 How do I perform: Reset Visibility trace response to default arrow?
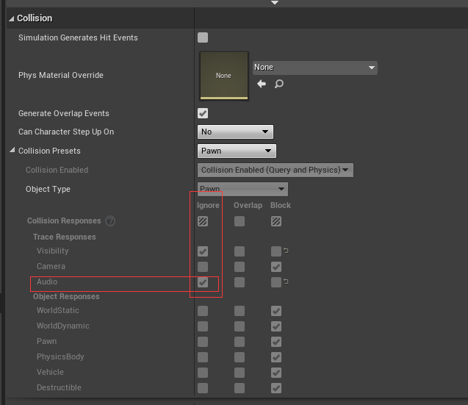[286, 251]
